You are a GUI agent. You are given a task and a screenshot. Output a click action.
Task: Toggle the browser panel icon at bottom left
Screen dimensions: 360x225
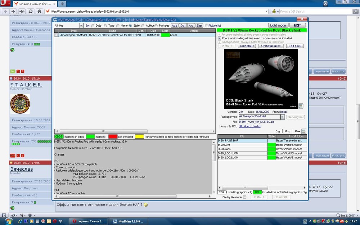point(4,215)
